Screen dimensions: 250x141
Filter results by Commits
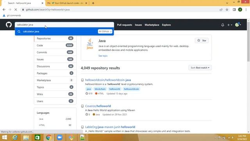(55, 52)
